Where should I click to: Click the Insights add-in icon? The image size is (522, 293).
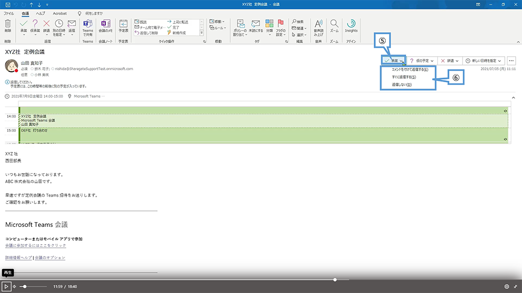coord(351,23)
